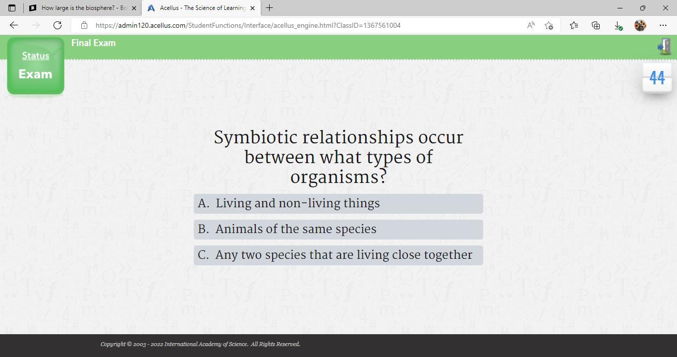Add this page to favorites
This screenshot has width=677, height=357.
click(549, 25)
